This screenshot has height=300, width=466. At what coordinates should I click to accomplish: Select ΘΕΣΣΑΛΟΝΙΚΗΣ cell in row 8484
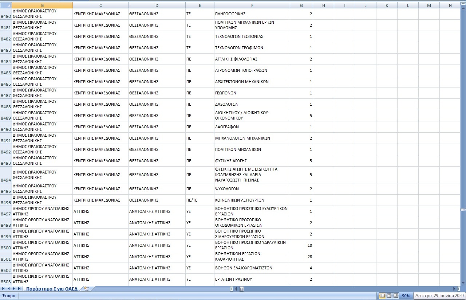[157, 59]
